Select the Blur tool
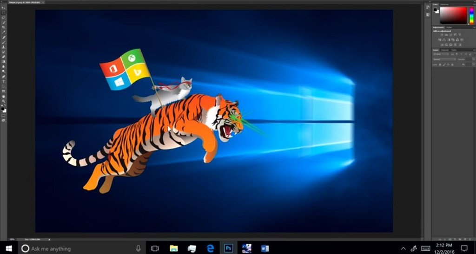Image resolution: width=476 pixels, height=254 pixels. pyautogui.click(x=4, y=66)
